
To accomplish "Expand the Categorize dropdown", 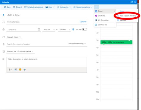I will 64,7.
